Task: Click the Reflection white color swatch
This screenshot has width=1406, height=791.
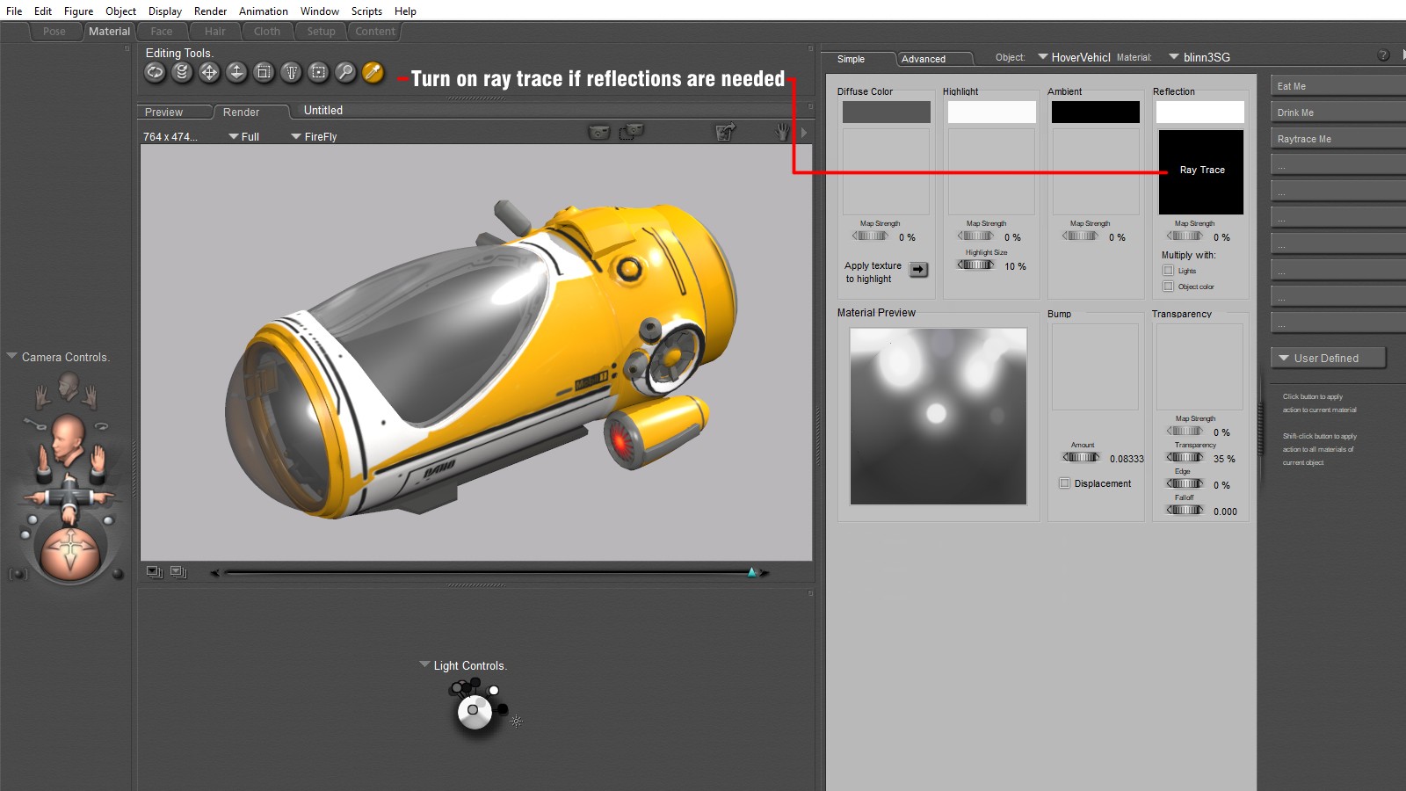Action: 1200,112
